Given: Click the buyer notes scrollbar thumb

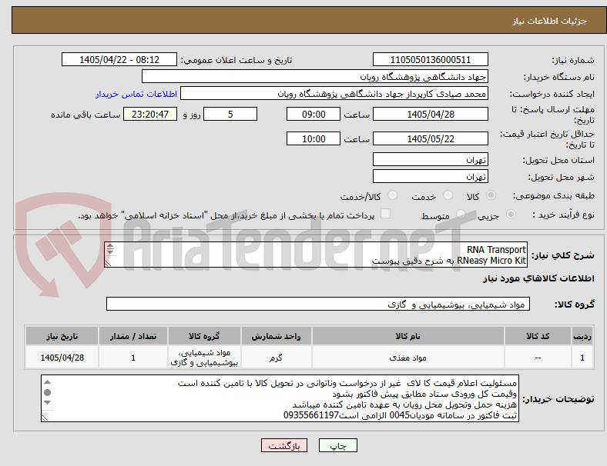Looking at the screenshot, I should click(48, 393).
